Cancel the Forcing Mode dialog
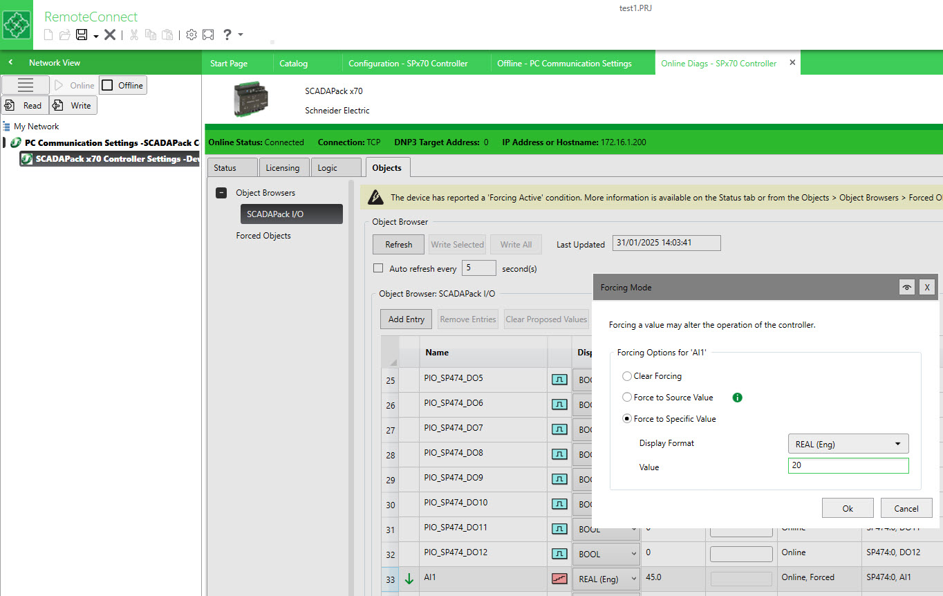 click(x=906, y=508)
